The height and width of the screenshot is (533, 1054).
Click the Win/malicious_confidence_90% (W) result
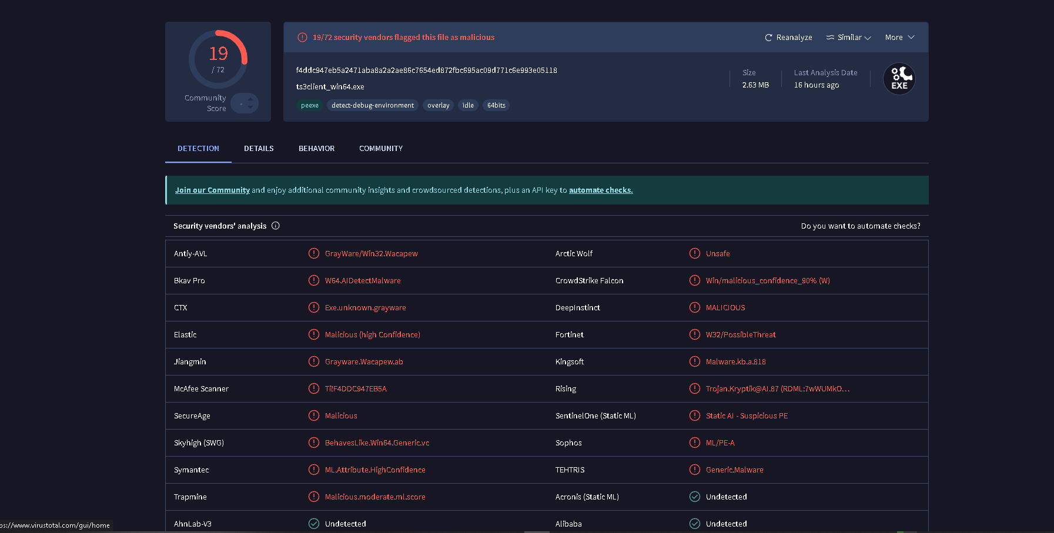coord(768,281)
